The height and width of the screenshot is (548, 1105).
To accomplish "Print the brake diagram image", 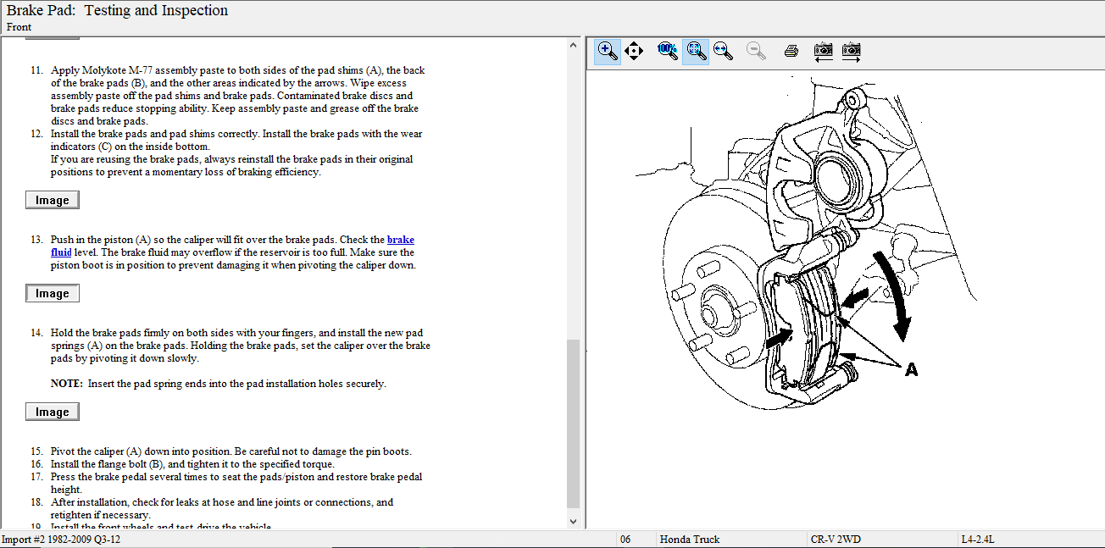I will coord(791,51).
